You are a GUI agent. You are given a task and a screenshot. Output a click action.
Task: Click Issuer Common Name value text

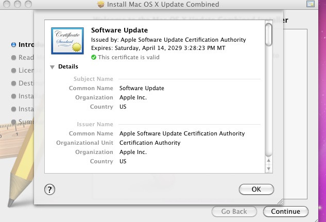pos(182,133)
